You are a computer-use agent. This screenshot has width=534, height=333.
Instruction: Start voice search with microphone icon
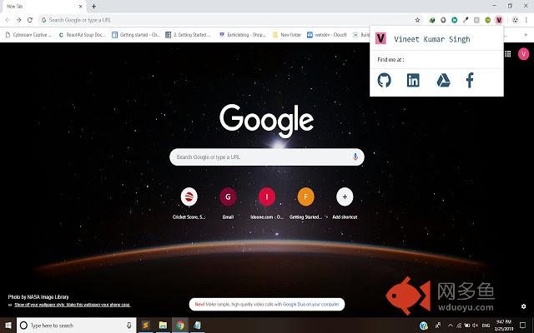(x=355, y=157)
